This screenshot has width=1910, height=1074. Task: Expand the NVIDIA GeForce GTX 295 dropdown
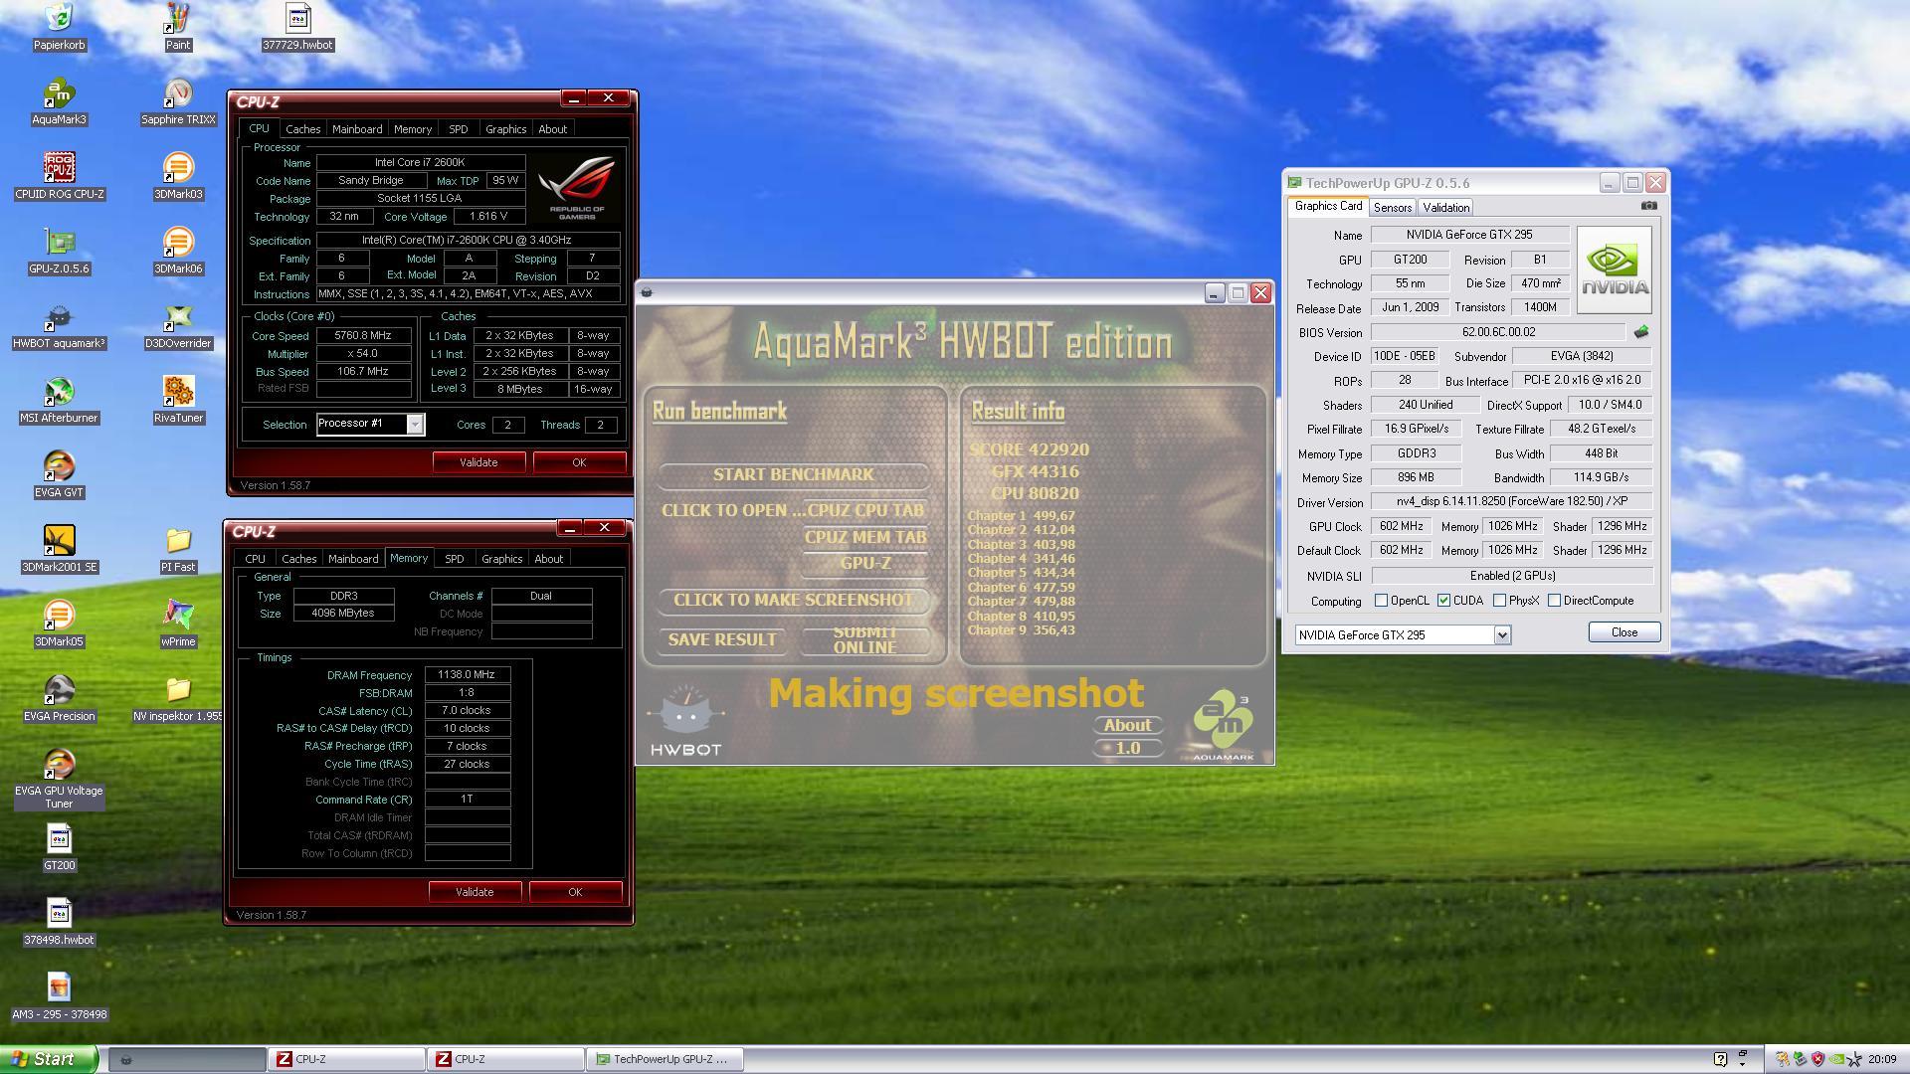1502,634
